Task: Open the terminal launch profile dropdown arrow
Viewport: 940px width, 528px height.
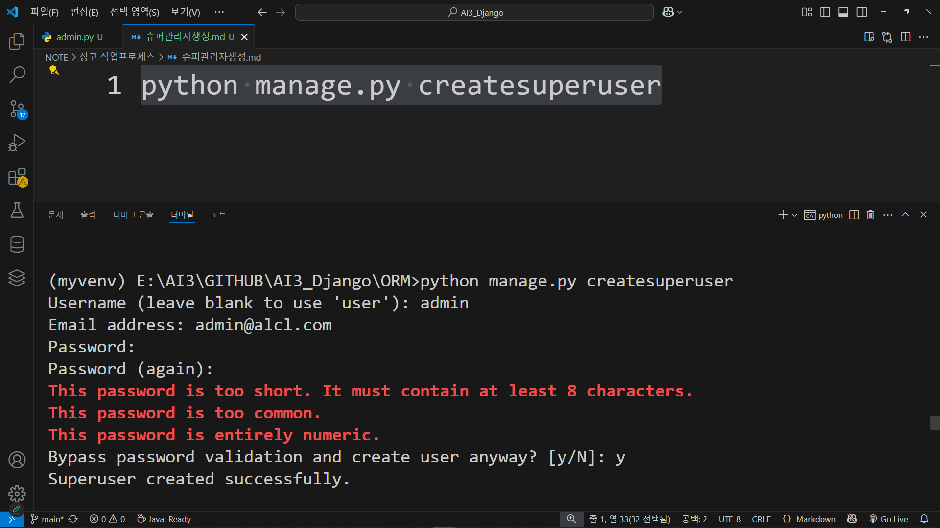Action: click(794, 215)
